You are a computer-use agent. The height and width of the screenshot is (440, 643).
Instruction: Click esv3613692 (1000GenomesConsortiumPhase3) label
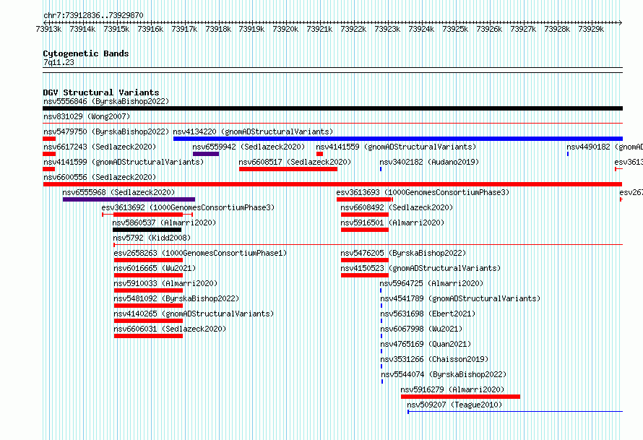point(189,207)
